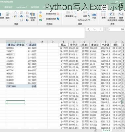
Task: Select column F header
Action: pyautogui.click(x=63, y=42)
